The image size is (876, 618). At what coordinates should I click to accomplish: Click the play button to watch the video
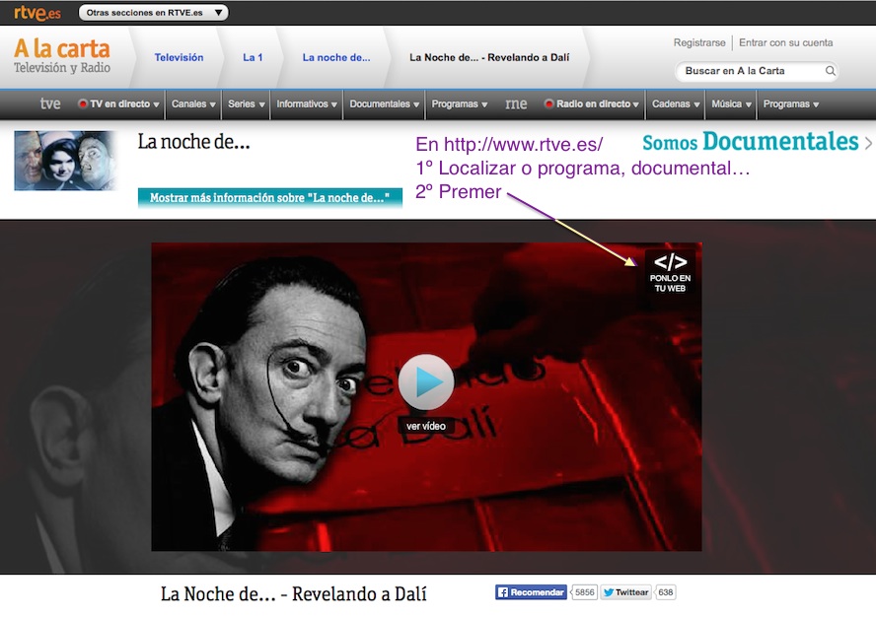click(426, 382)
